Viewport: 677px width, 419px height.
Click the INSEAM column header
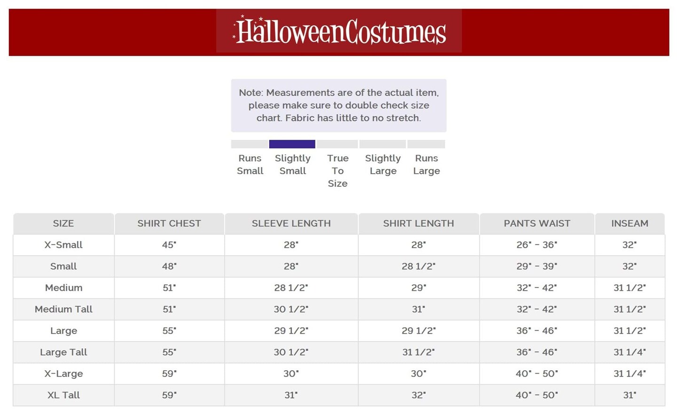point(630,224)
